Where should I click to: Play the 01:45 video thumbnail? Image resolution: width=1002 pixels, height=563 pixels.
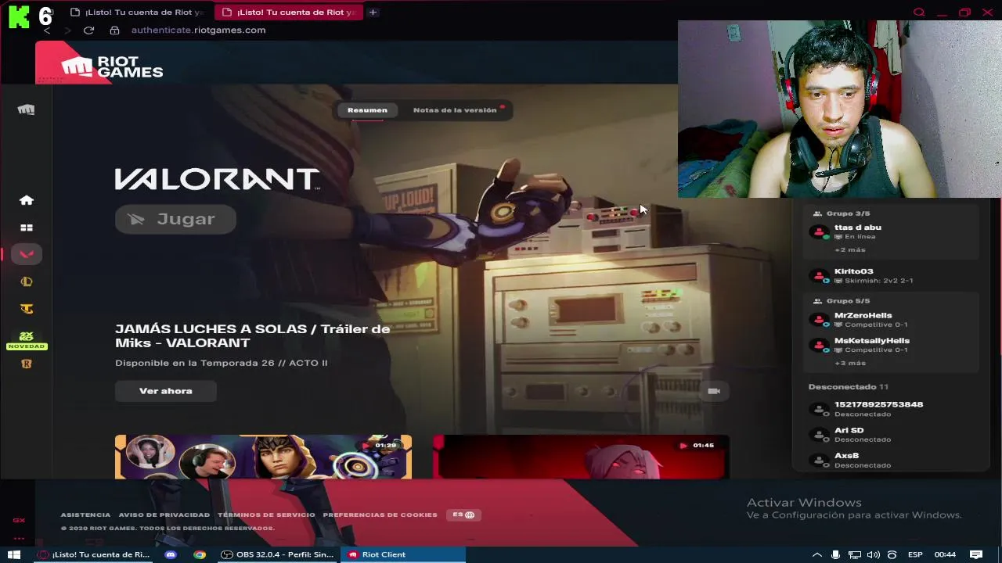[x=581, y=457]
